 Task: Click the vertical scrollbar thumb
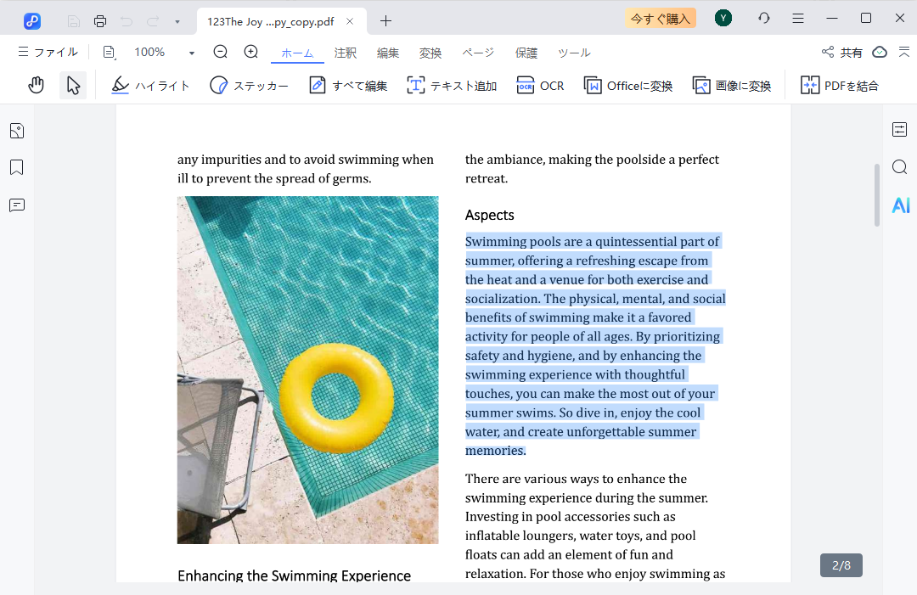point(877,195)
